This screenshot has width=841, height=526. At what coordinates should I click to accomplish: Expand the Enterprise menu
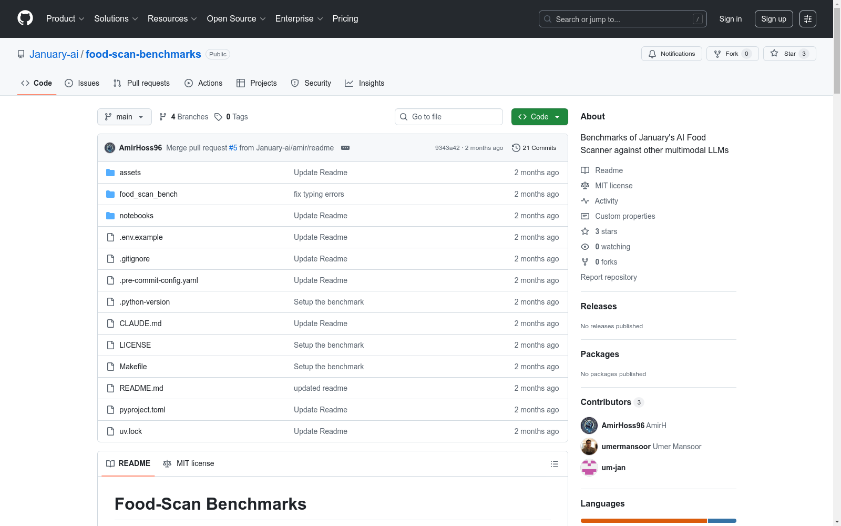point(299,19)
